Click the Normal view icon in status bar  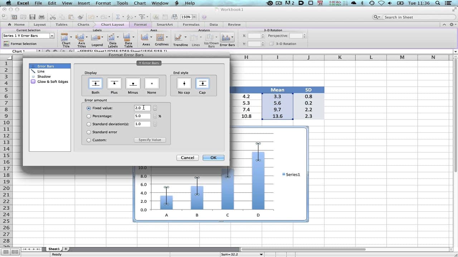click(5, 252)
